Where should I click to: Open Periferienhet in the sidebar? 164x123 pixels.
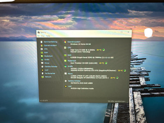(x=50, y=74)
